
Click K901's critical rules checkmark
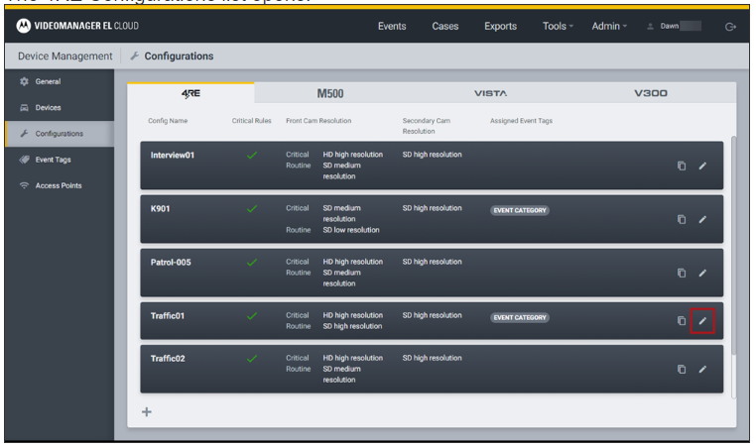coord(252,208)
